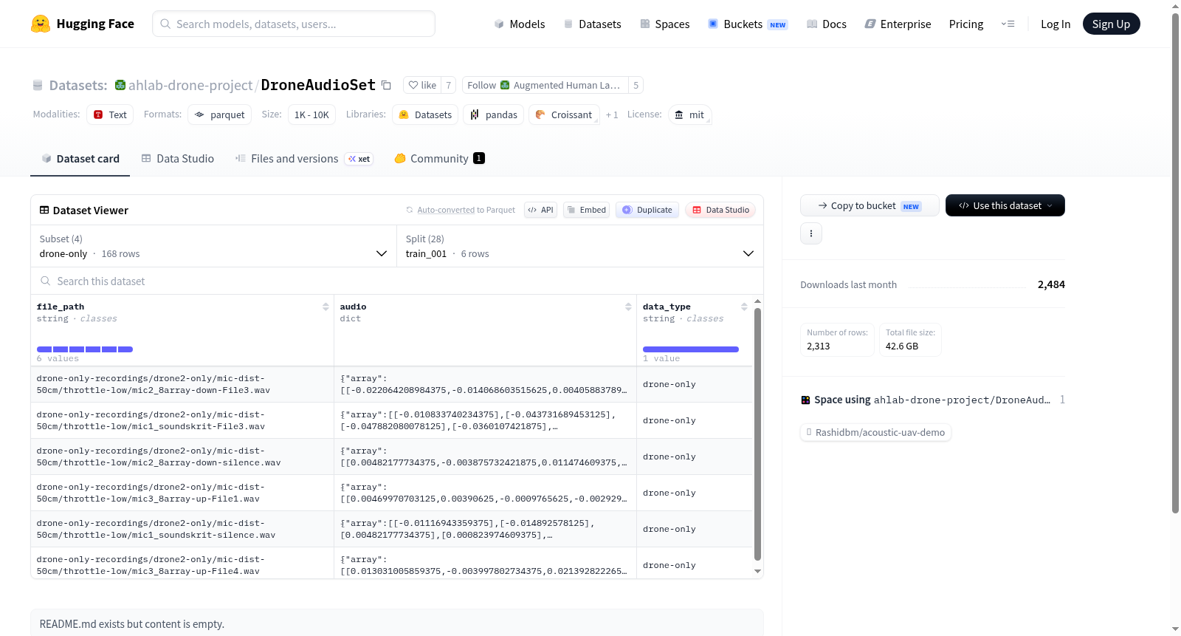
Task: Click the pandas library tag
Action: pyautogui.click(x=494, y=114)
